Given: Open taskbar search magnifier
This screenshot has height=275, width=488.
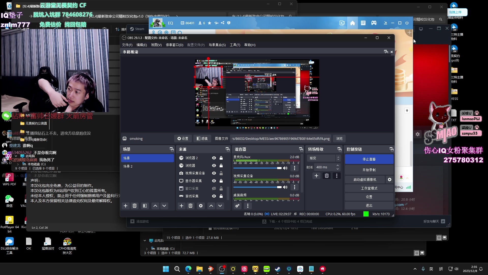Looking at the screenshot, I should click(x=177, y=269).
